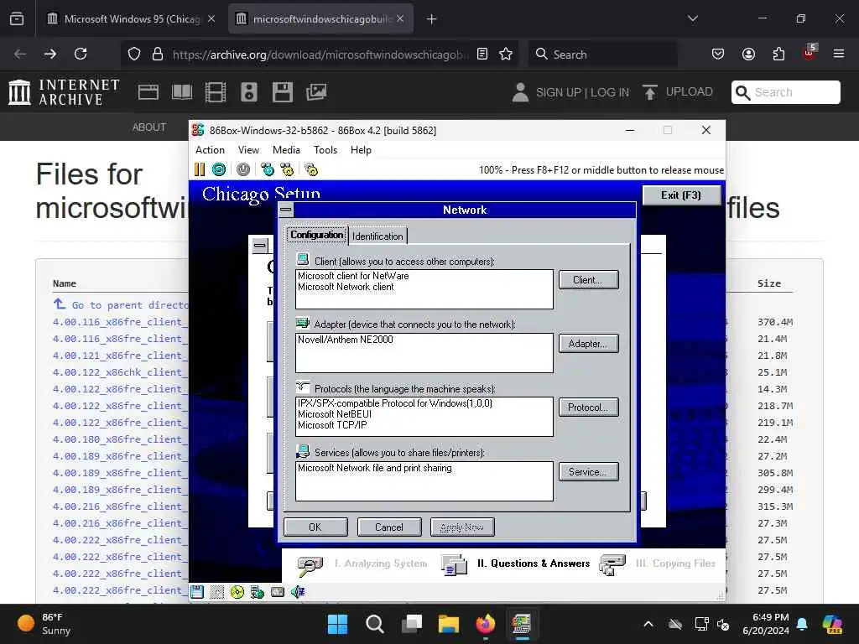Select Microsoft Network file and print sharing
The width and height of the screenshot is (859, 644).
coord(375,468)
